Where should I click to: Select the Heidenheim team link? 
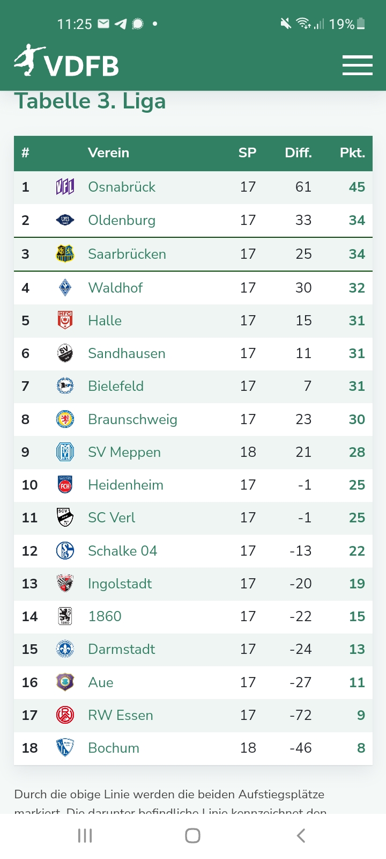125,485
